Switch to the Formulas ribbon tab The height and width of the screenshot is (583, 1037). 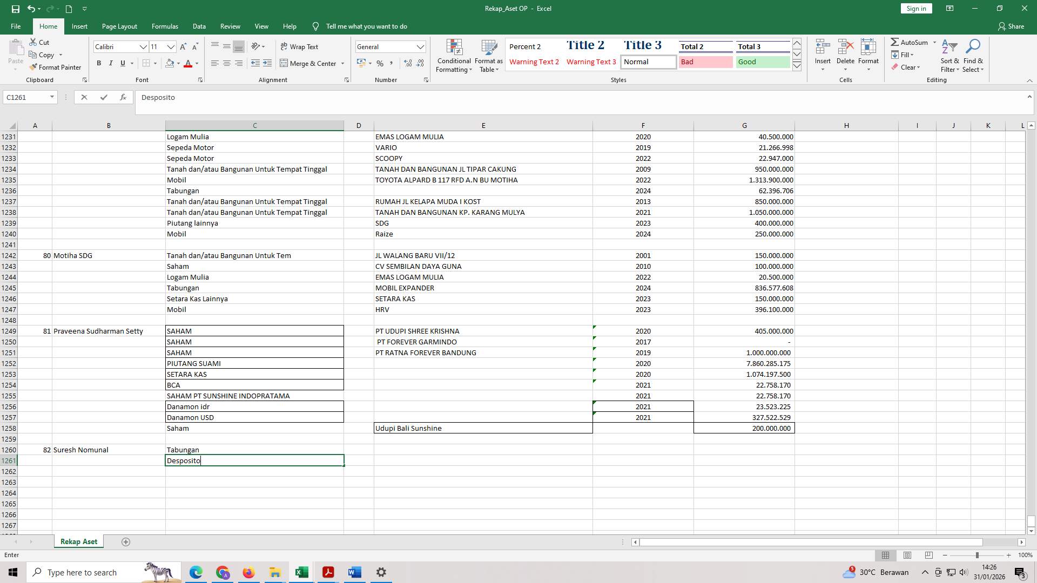point(165,26)
